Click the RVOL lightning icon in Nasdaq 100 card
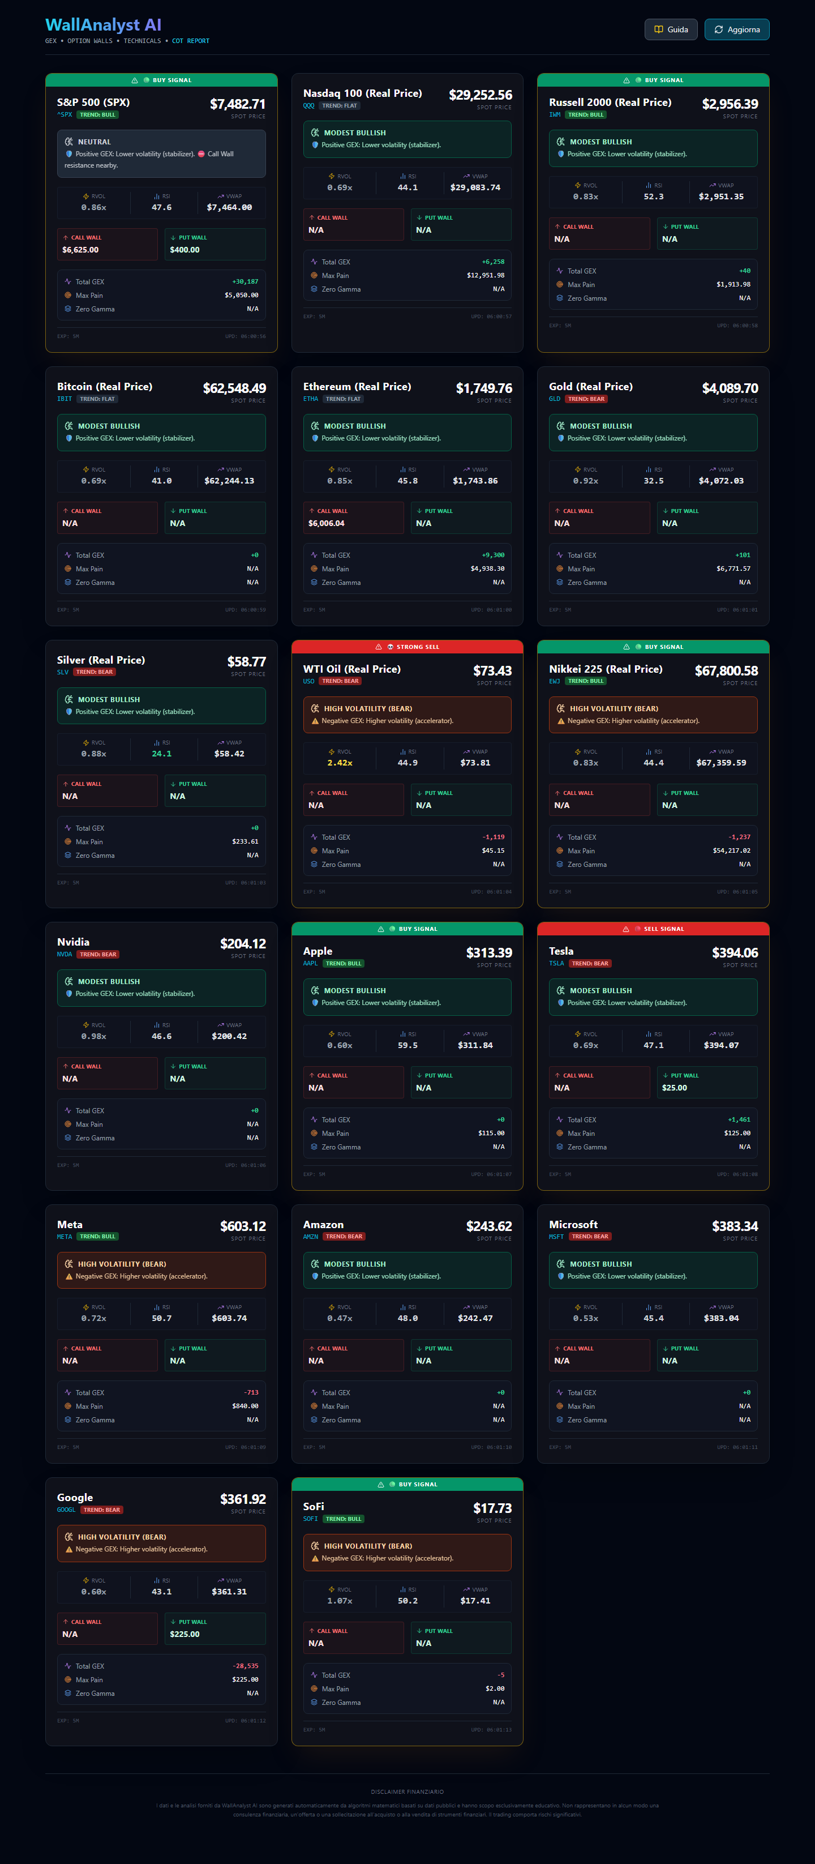Image resolution: width=815 pixels, height=1864 pixels. click(x=331, y=176)
